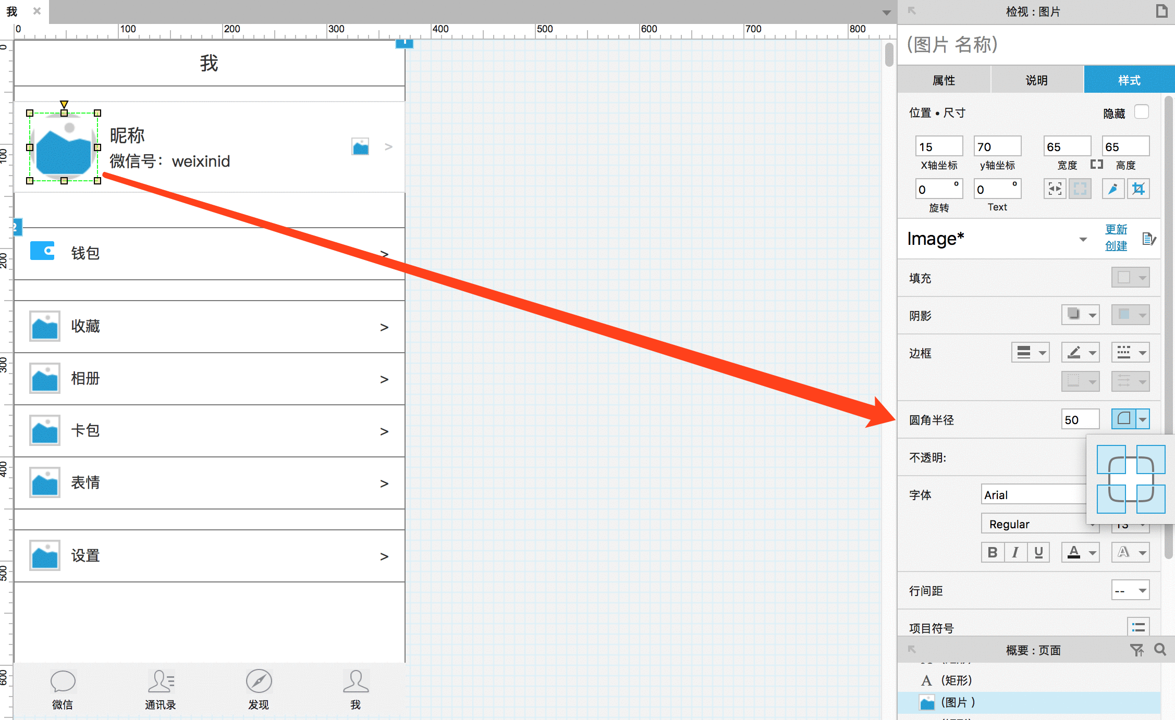
Task: Open the 行间距 line spacing dropdown
Action: (1130, 590)
